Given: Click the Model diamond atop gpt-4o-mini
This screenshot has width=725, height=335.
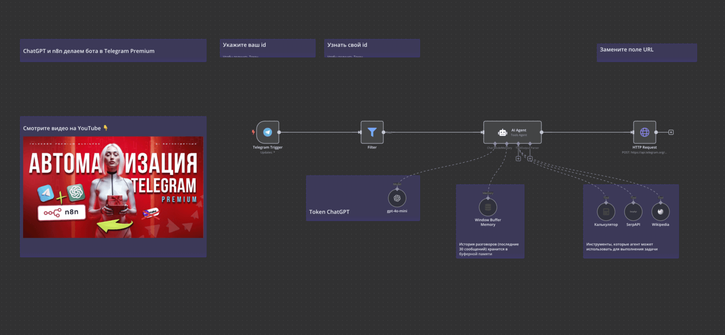Looking at the screenshot, I should click(397, 189).
